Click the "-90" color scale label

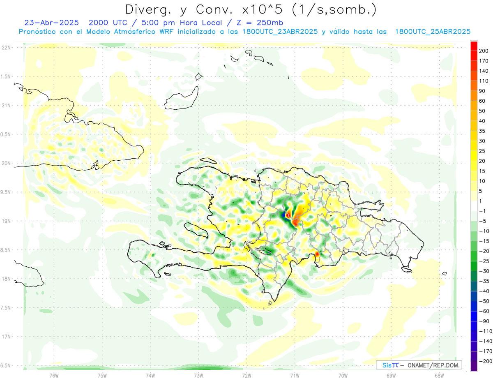484,321
